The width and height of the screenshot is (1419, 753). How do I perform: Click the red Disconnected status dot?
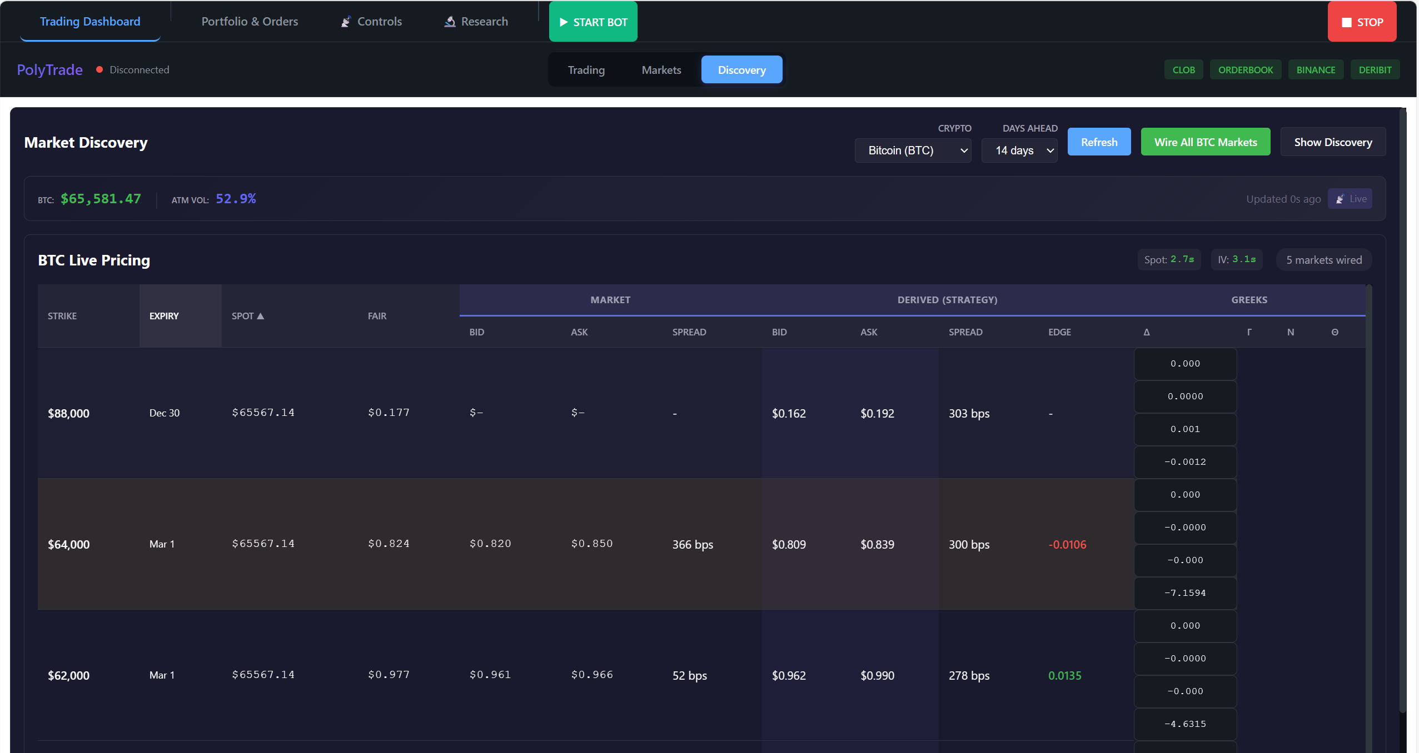tap(99, 69)
